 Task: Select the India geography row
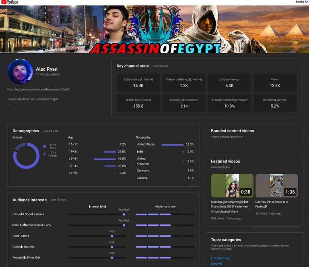[165, 152]
